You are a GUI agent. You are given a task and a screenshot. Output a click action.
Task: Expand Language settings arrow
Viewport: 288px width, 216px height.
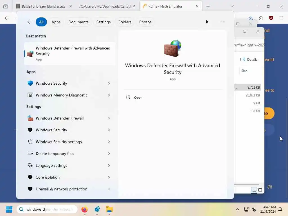109,165
